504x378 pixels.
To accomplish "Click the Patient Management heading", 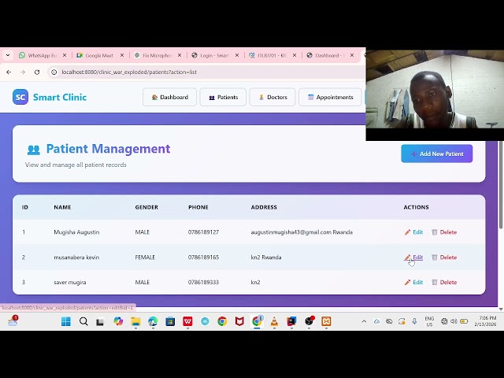I will pyautogui.click(x=108, y=149).
